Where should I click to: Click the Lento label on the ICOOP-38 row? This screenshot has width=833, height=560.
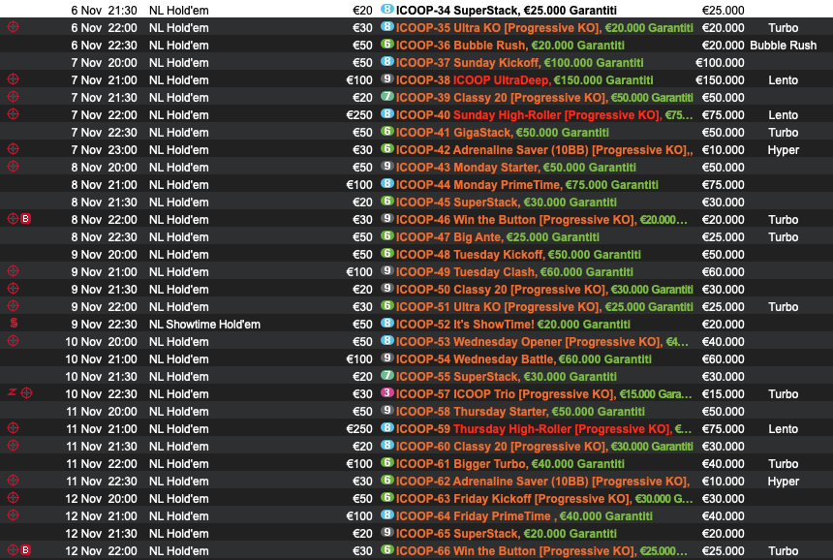(783, 80)
